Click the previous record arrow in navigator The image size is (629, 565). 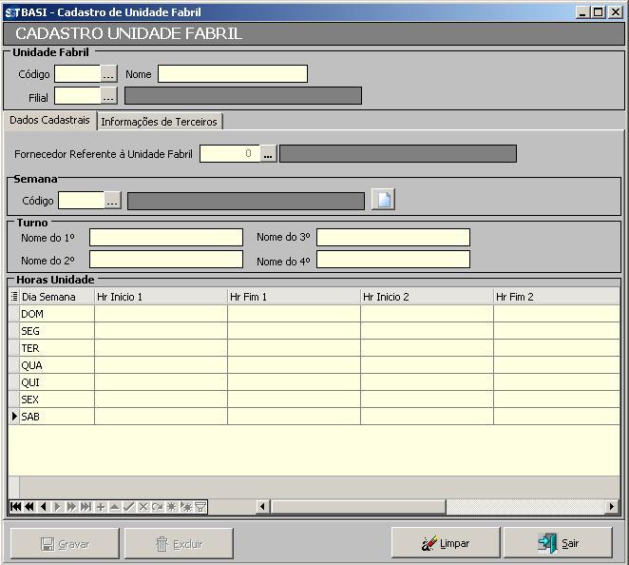[x=44, y=507]
